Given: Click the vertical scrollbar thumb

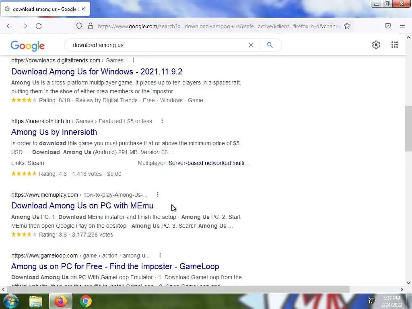Looking at the screenshot, I should pos(408,128).
